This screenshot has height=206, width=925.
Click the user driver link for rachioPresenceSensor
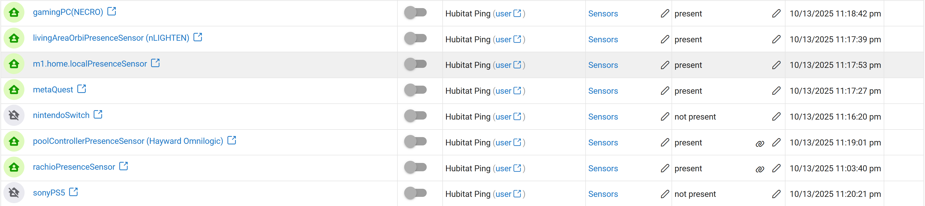click(503, 169)
